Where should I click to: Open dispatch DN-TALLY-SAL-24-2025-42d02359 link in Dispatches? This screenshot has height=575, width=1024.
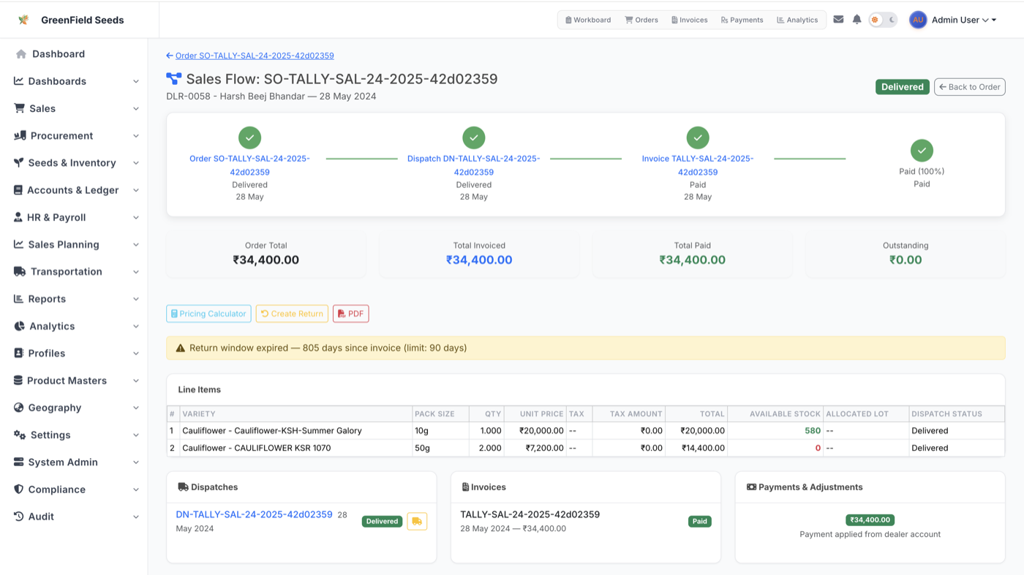coord(255,515)
